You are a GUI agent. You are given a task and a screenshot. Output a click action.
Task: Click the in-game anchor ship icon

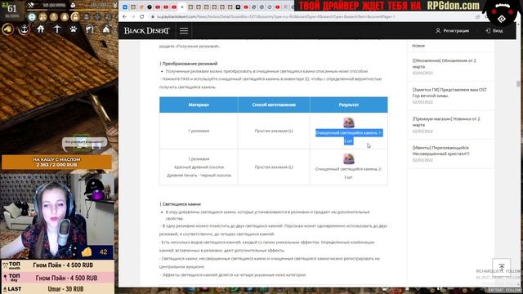click(24, 29)
